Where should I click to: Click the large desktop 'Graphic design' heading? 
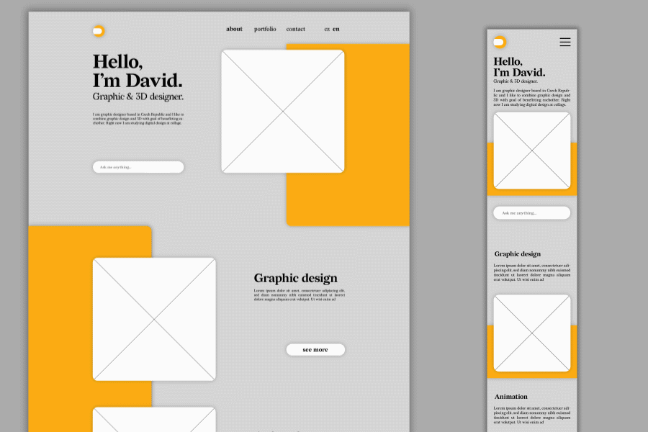(295, 278)
